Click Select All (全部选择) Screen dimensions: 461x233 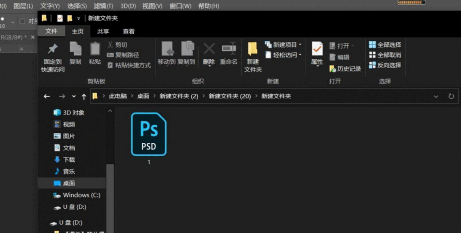pos(385,44)
